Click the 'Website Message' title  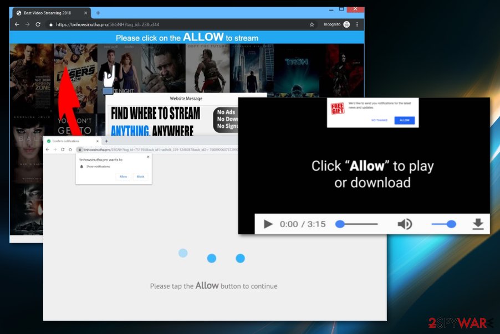click(186, 99)
